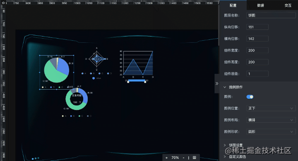Click the left handle of chart range slider

128,82
